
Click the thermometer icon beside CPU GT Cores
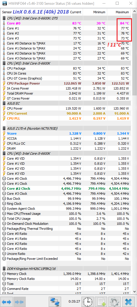[4, 78]
